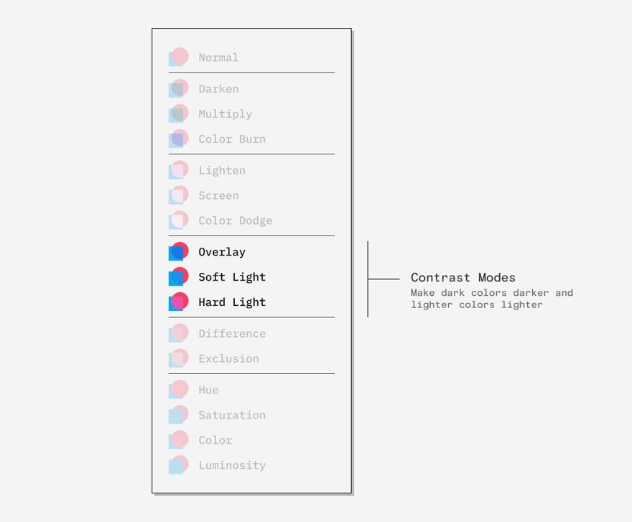632x522 pixels.
Task: Click the Contrast Modes heading
Action: click(x=463, y=277)
